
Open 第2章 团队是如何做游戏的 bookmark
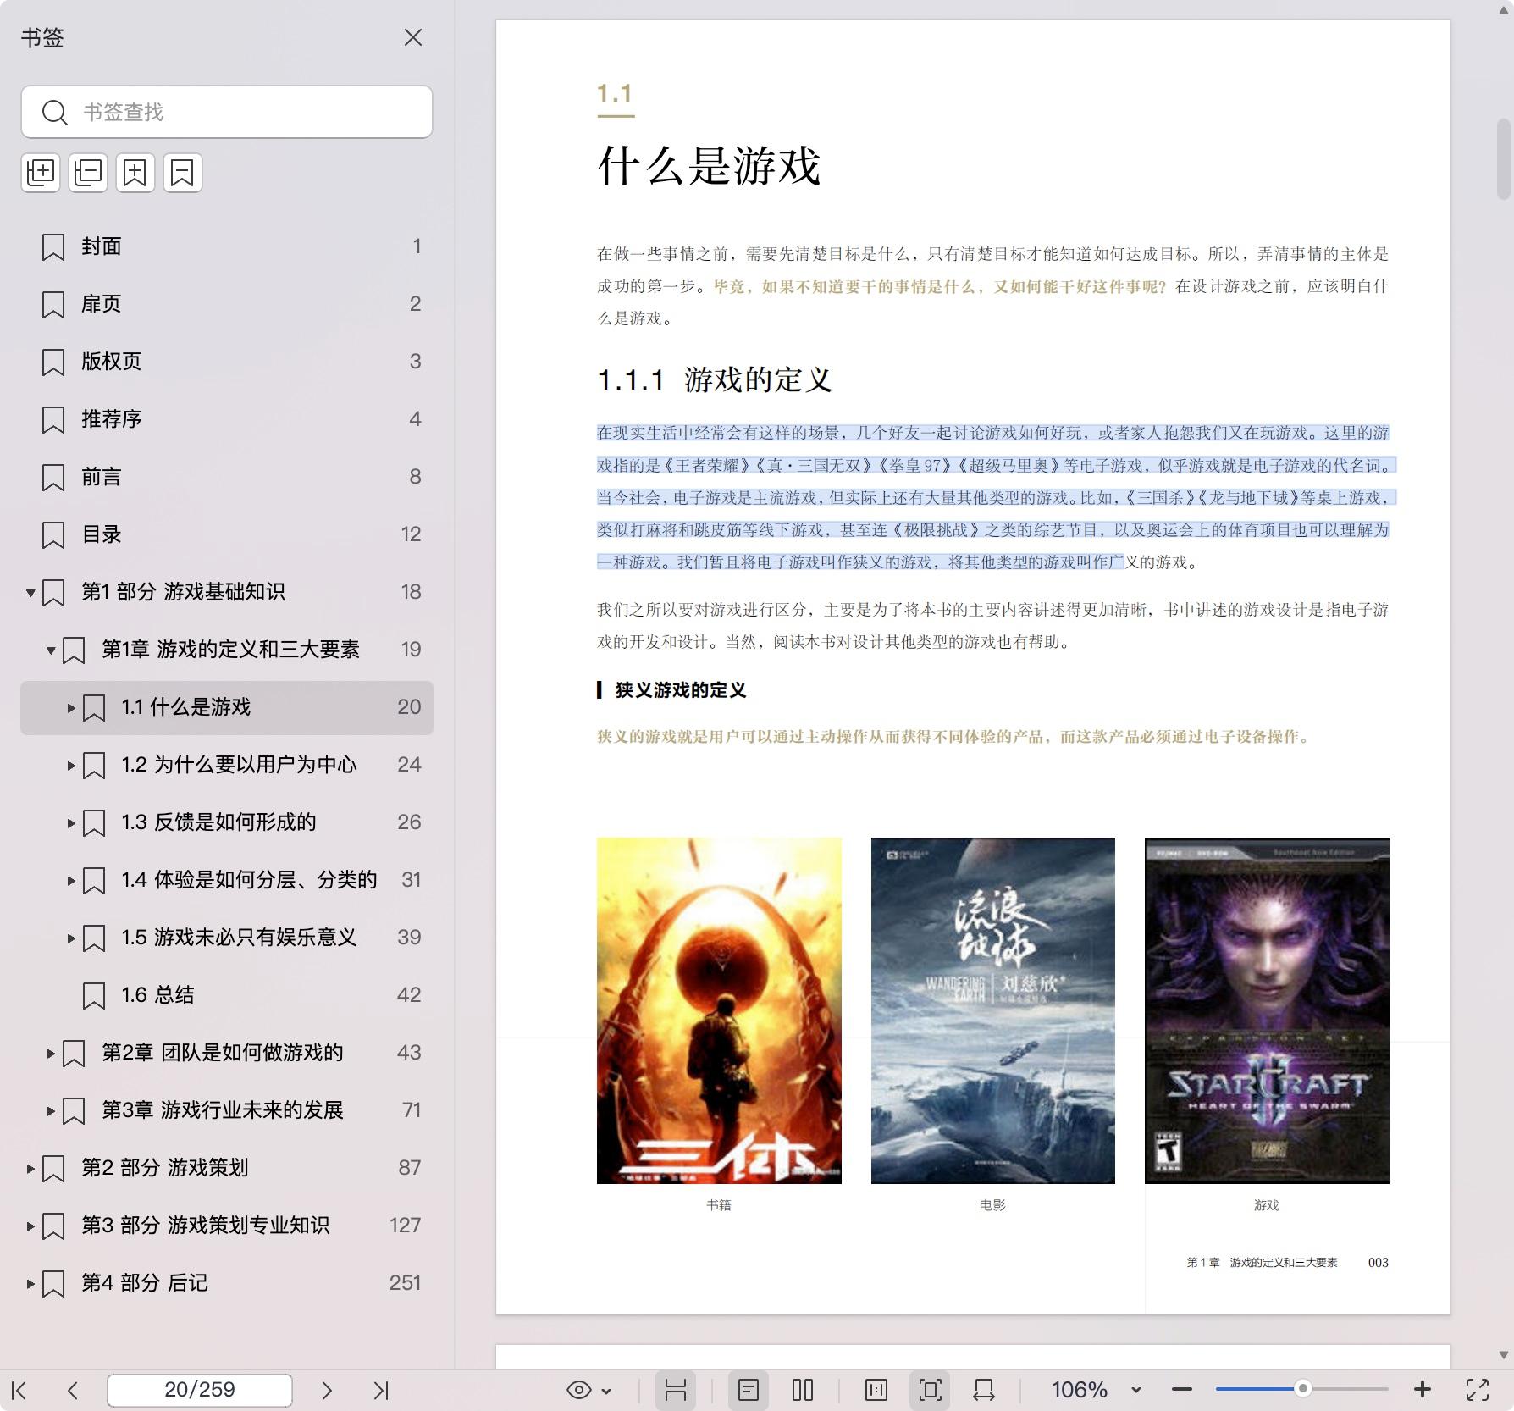pos(227,1053)
